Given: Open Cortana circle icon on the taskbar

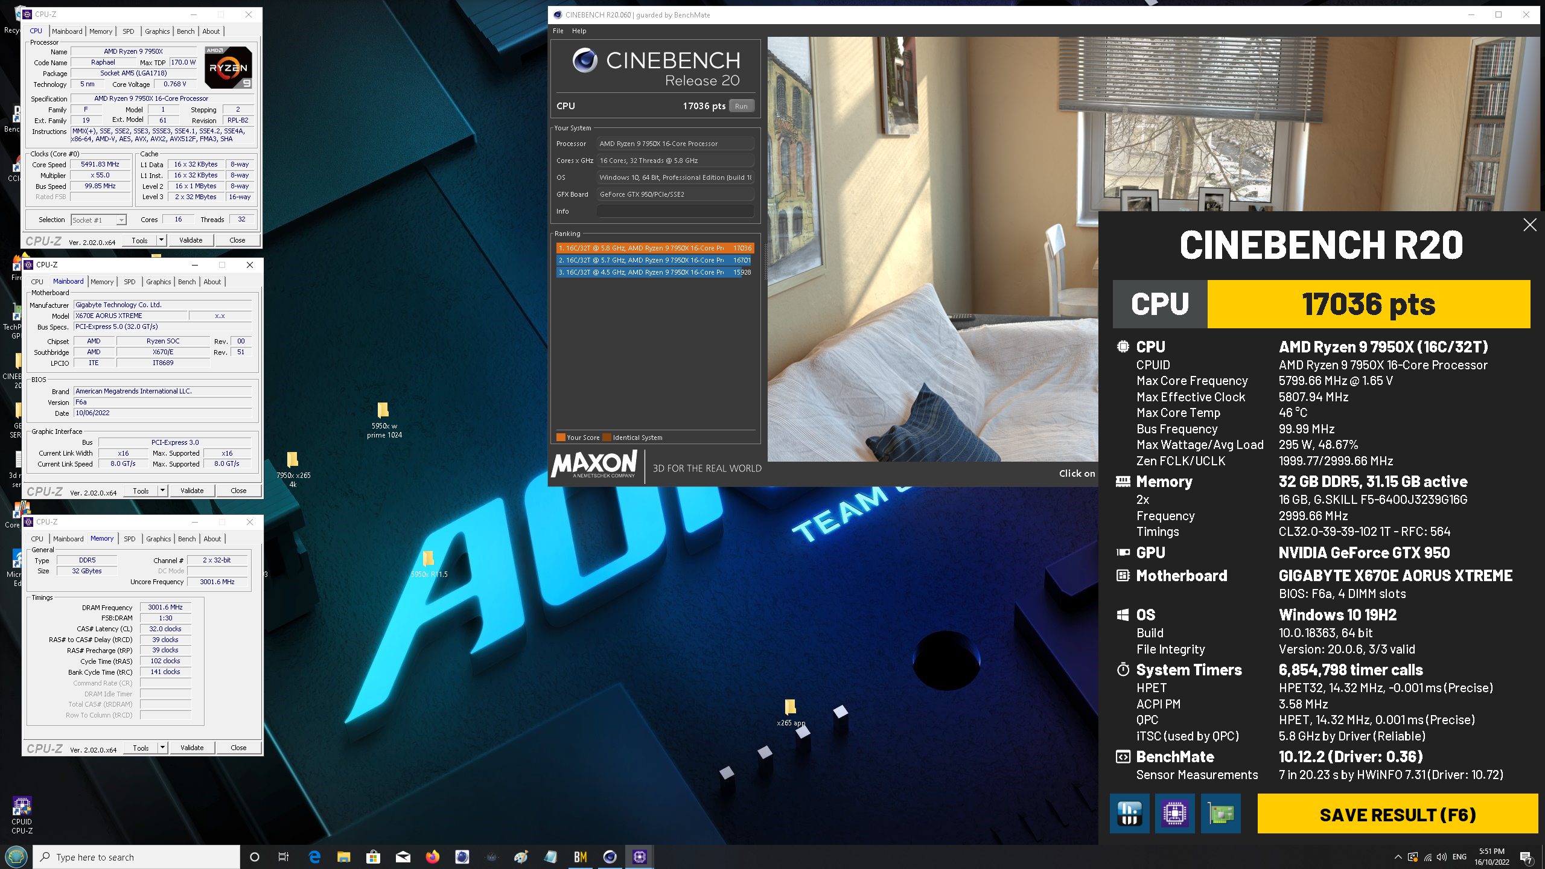Looking at the screenshot, I should [254, 857].
